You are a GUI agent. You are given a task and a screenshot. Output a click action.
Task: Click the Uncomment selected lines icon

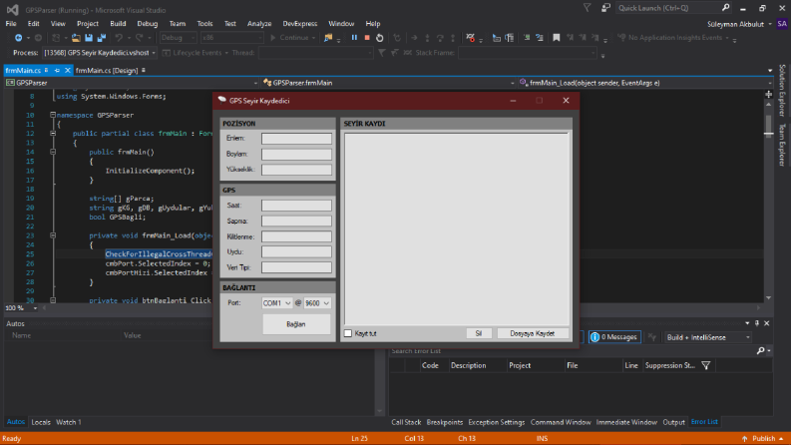[x=540, y=38]
